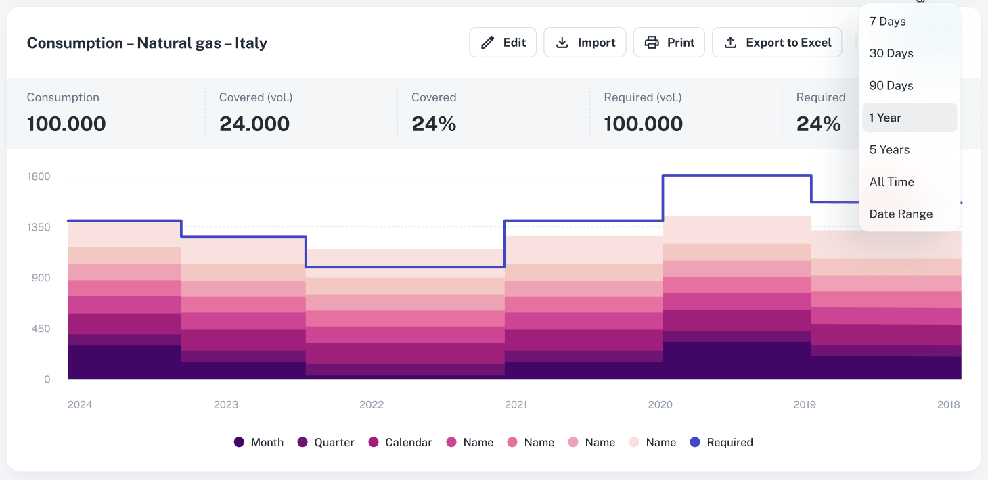Click the Consumption 100.000 stat
The image size is (988, 480).
66,124
